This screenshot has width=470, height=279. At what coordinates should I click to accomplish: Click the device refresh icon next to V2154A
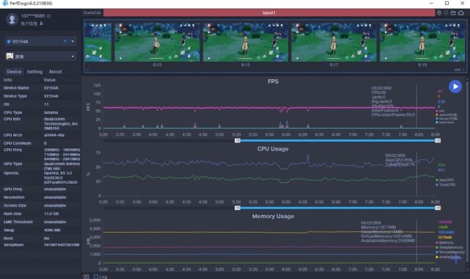(65, 41)
